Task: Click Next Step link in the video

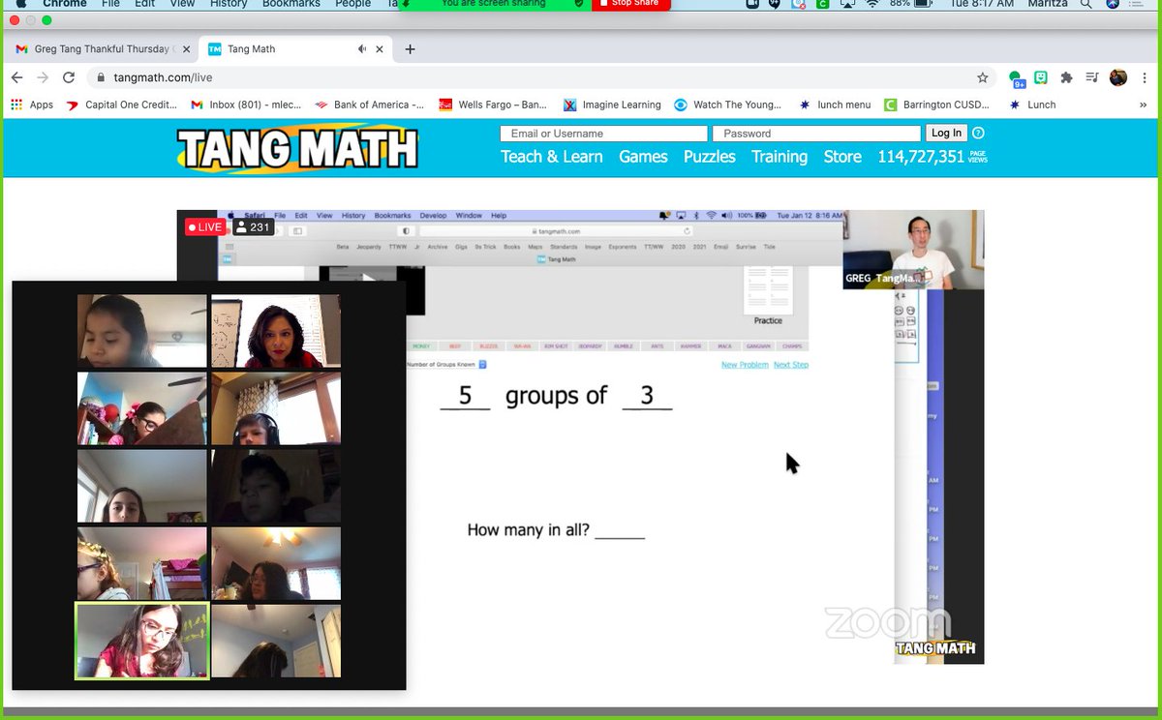Action: (791, 365)
